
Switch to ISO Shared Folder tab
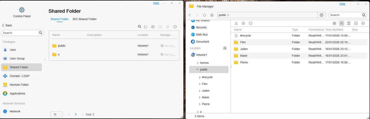coord(85,19)
